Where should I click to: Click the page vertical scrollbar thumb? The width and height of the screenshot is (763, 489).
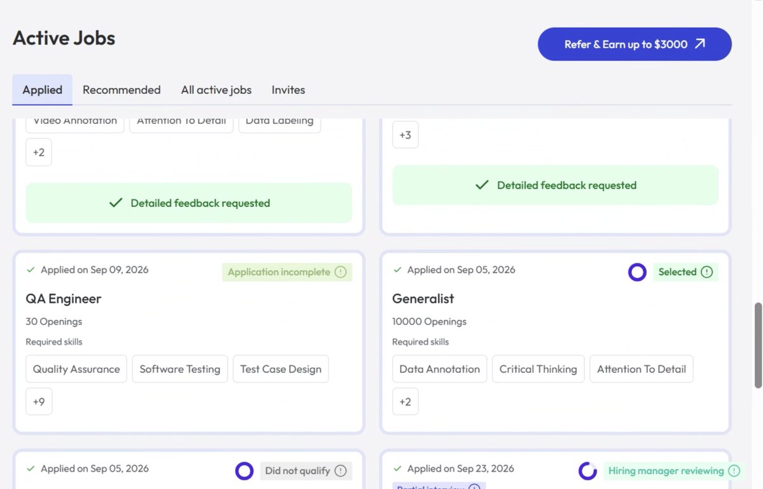tap(758, 345)
